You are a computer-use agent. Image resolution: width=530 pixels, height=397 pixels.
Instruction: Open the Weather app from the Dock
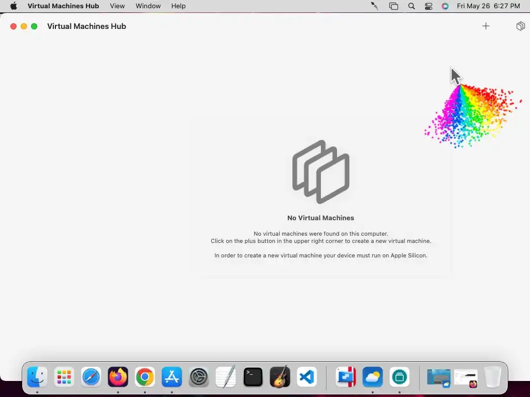[x=373, y=377]
